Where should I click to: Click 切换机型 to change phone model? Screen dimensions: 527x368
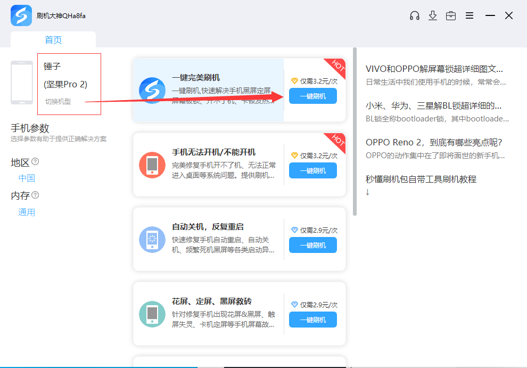tap(57, 101)
